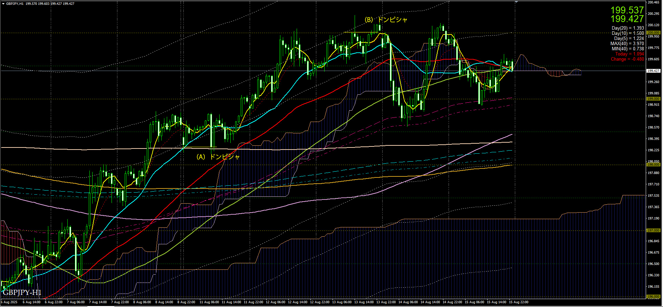Click the Day(20) = 1.393 readout
The image size is (663, 307).
[x=628, y=28]
